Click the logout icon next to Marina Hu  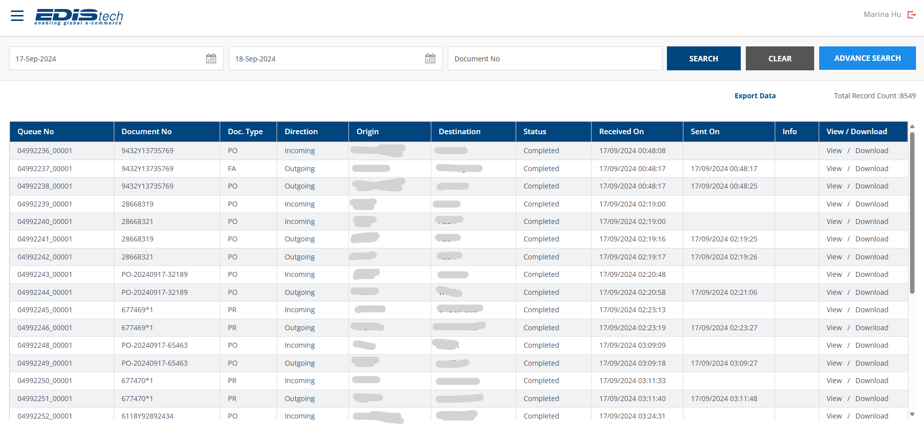coord(912,14)
